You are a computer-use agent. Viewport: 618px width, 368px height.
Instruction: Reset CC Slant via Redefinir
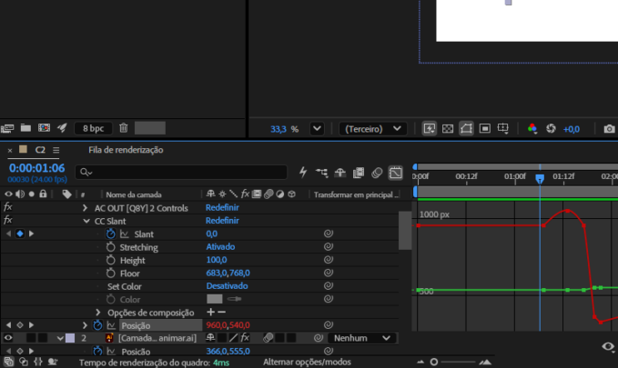[x=222, y=221]
